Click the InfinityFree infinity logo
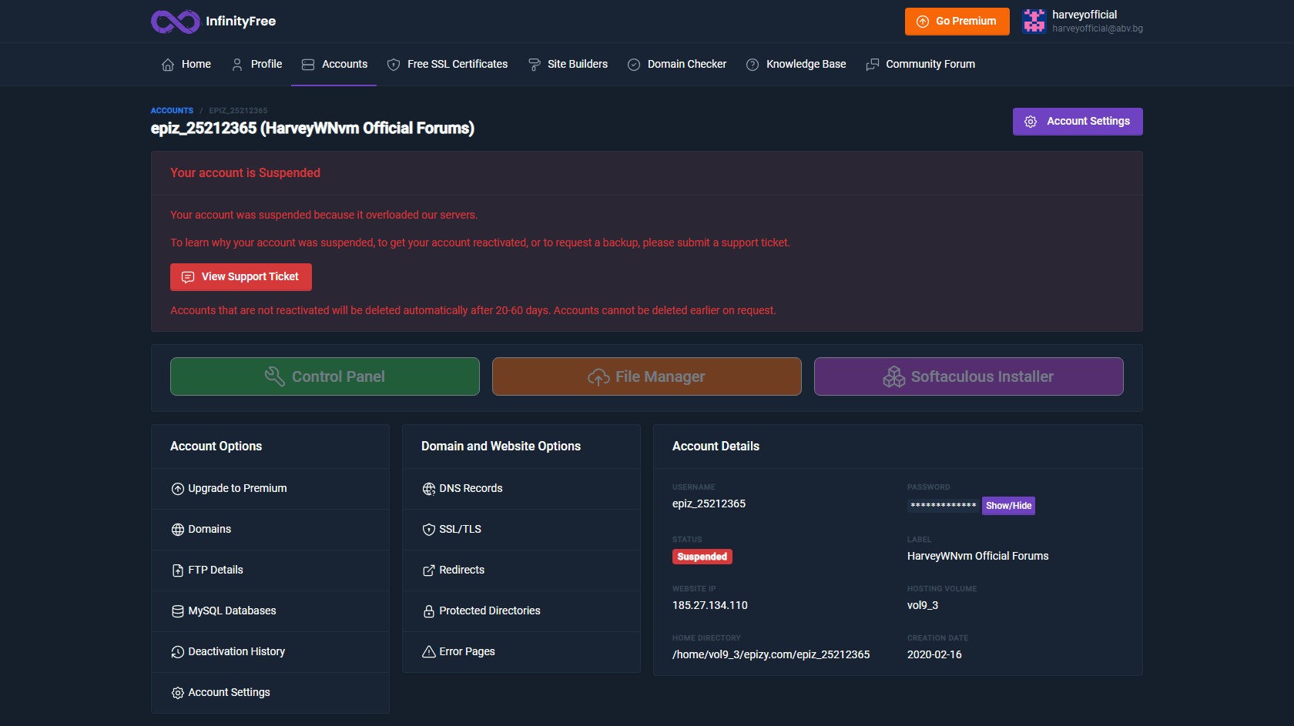Screen dimensions: 1294x726 click(x=176, y=22)
